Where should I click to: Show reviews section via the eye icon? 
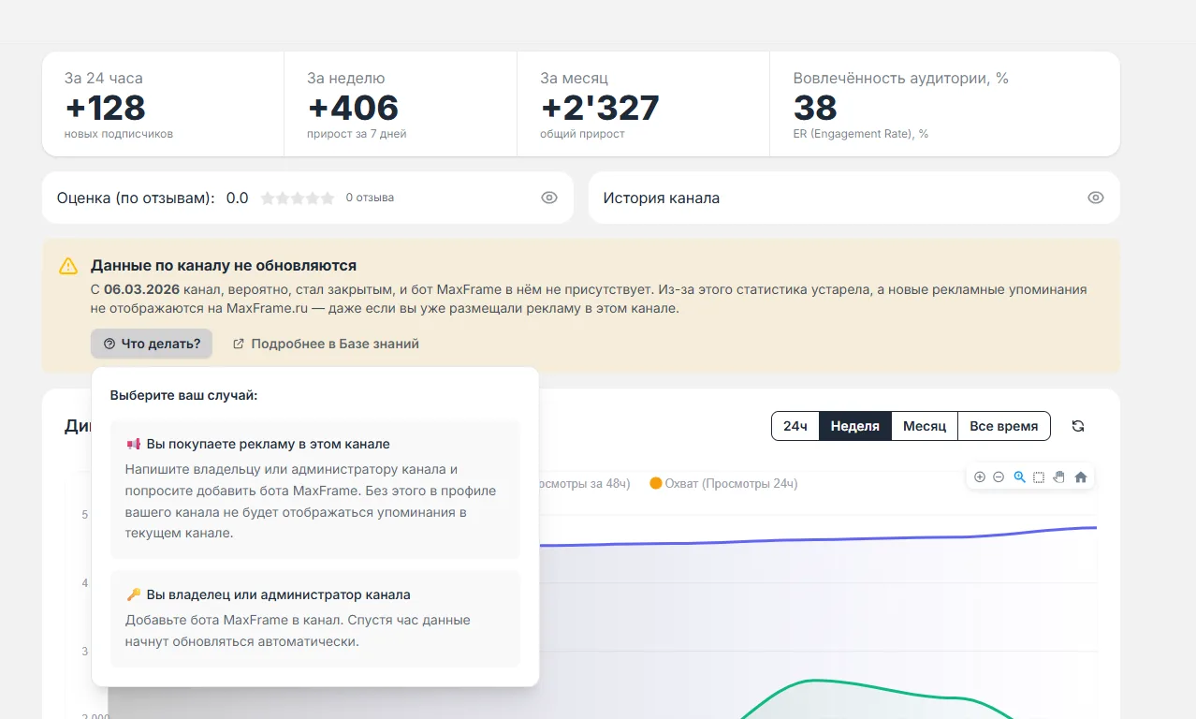tap(549, 198)
